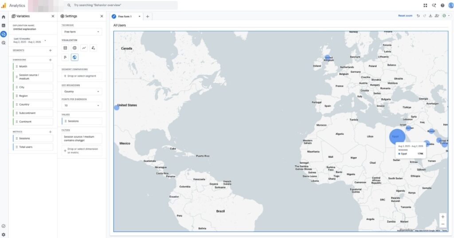This screenshot has width=454, height=238.
Task: Zoom out on the map
Action: tap(443, 224)
